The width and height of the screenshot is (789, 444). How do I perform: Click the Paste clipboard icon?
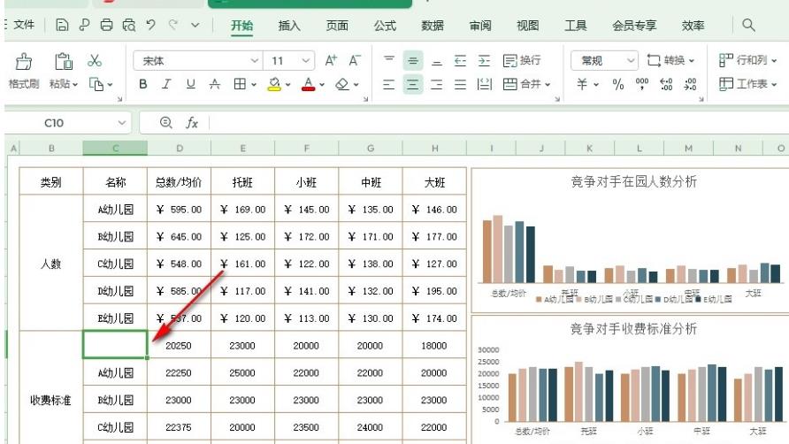64,61
